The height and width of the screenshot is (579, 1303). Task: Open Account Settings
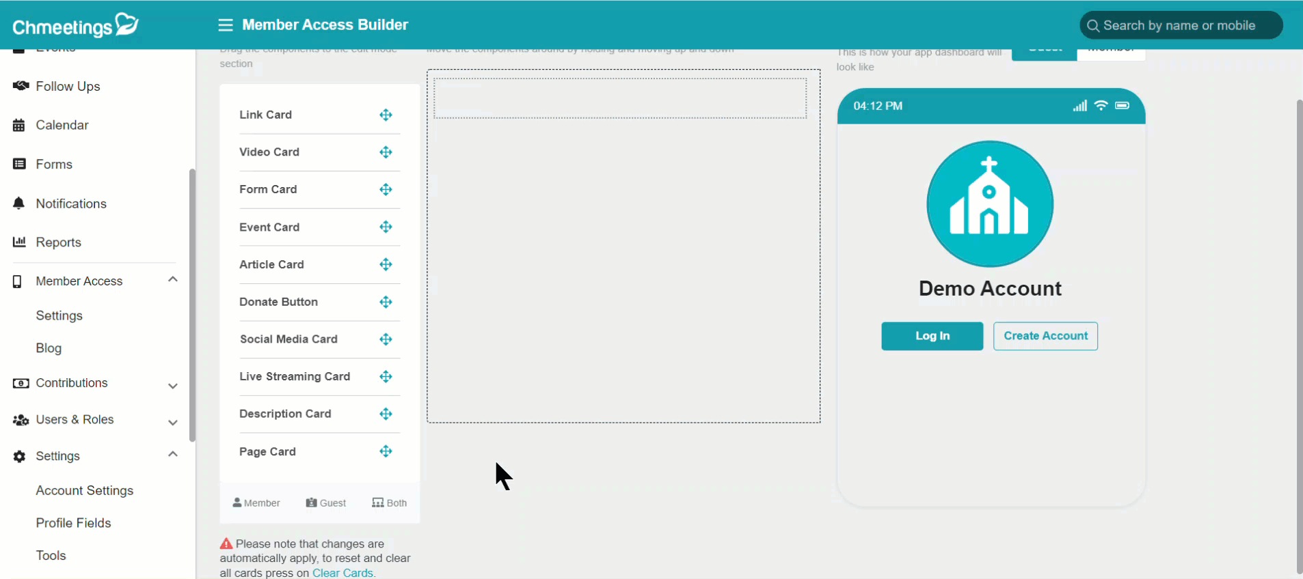[x=85, y=490]
